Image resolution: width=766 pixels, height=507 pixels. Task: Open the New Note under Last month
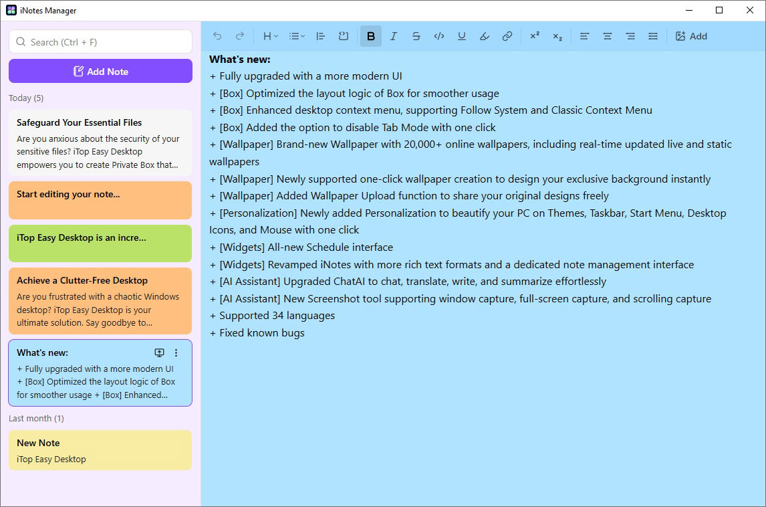pyautogui.click(x=100, y=450)
